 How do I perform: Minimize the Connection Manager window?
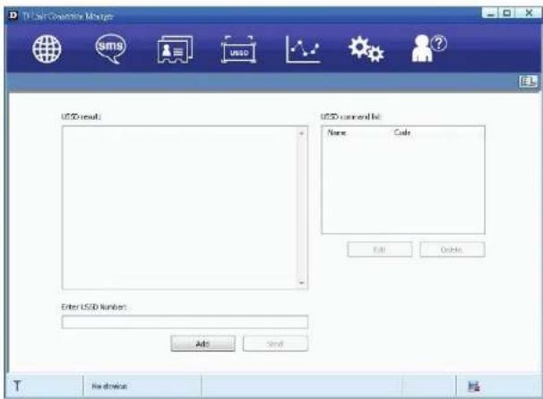tap(490, 13)
